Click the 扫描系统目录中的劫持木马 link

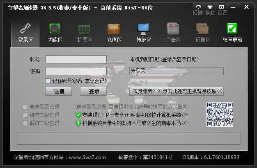click(x=135, y=123)
